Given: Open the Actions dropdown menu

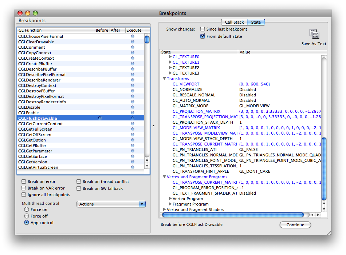Looking at the screenshot, I should (111, 204).
